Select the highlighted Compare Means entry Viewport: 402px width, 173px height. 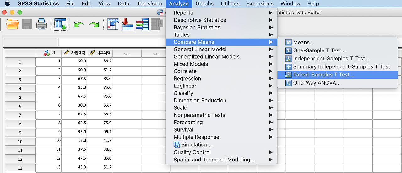coord(221,42)
